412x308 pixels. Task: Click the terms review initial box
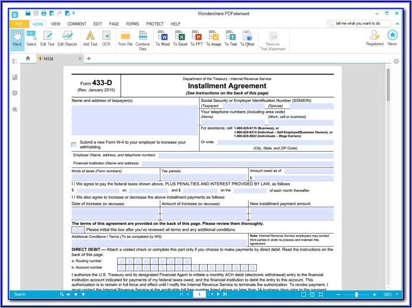pos(78,230)
